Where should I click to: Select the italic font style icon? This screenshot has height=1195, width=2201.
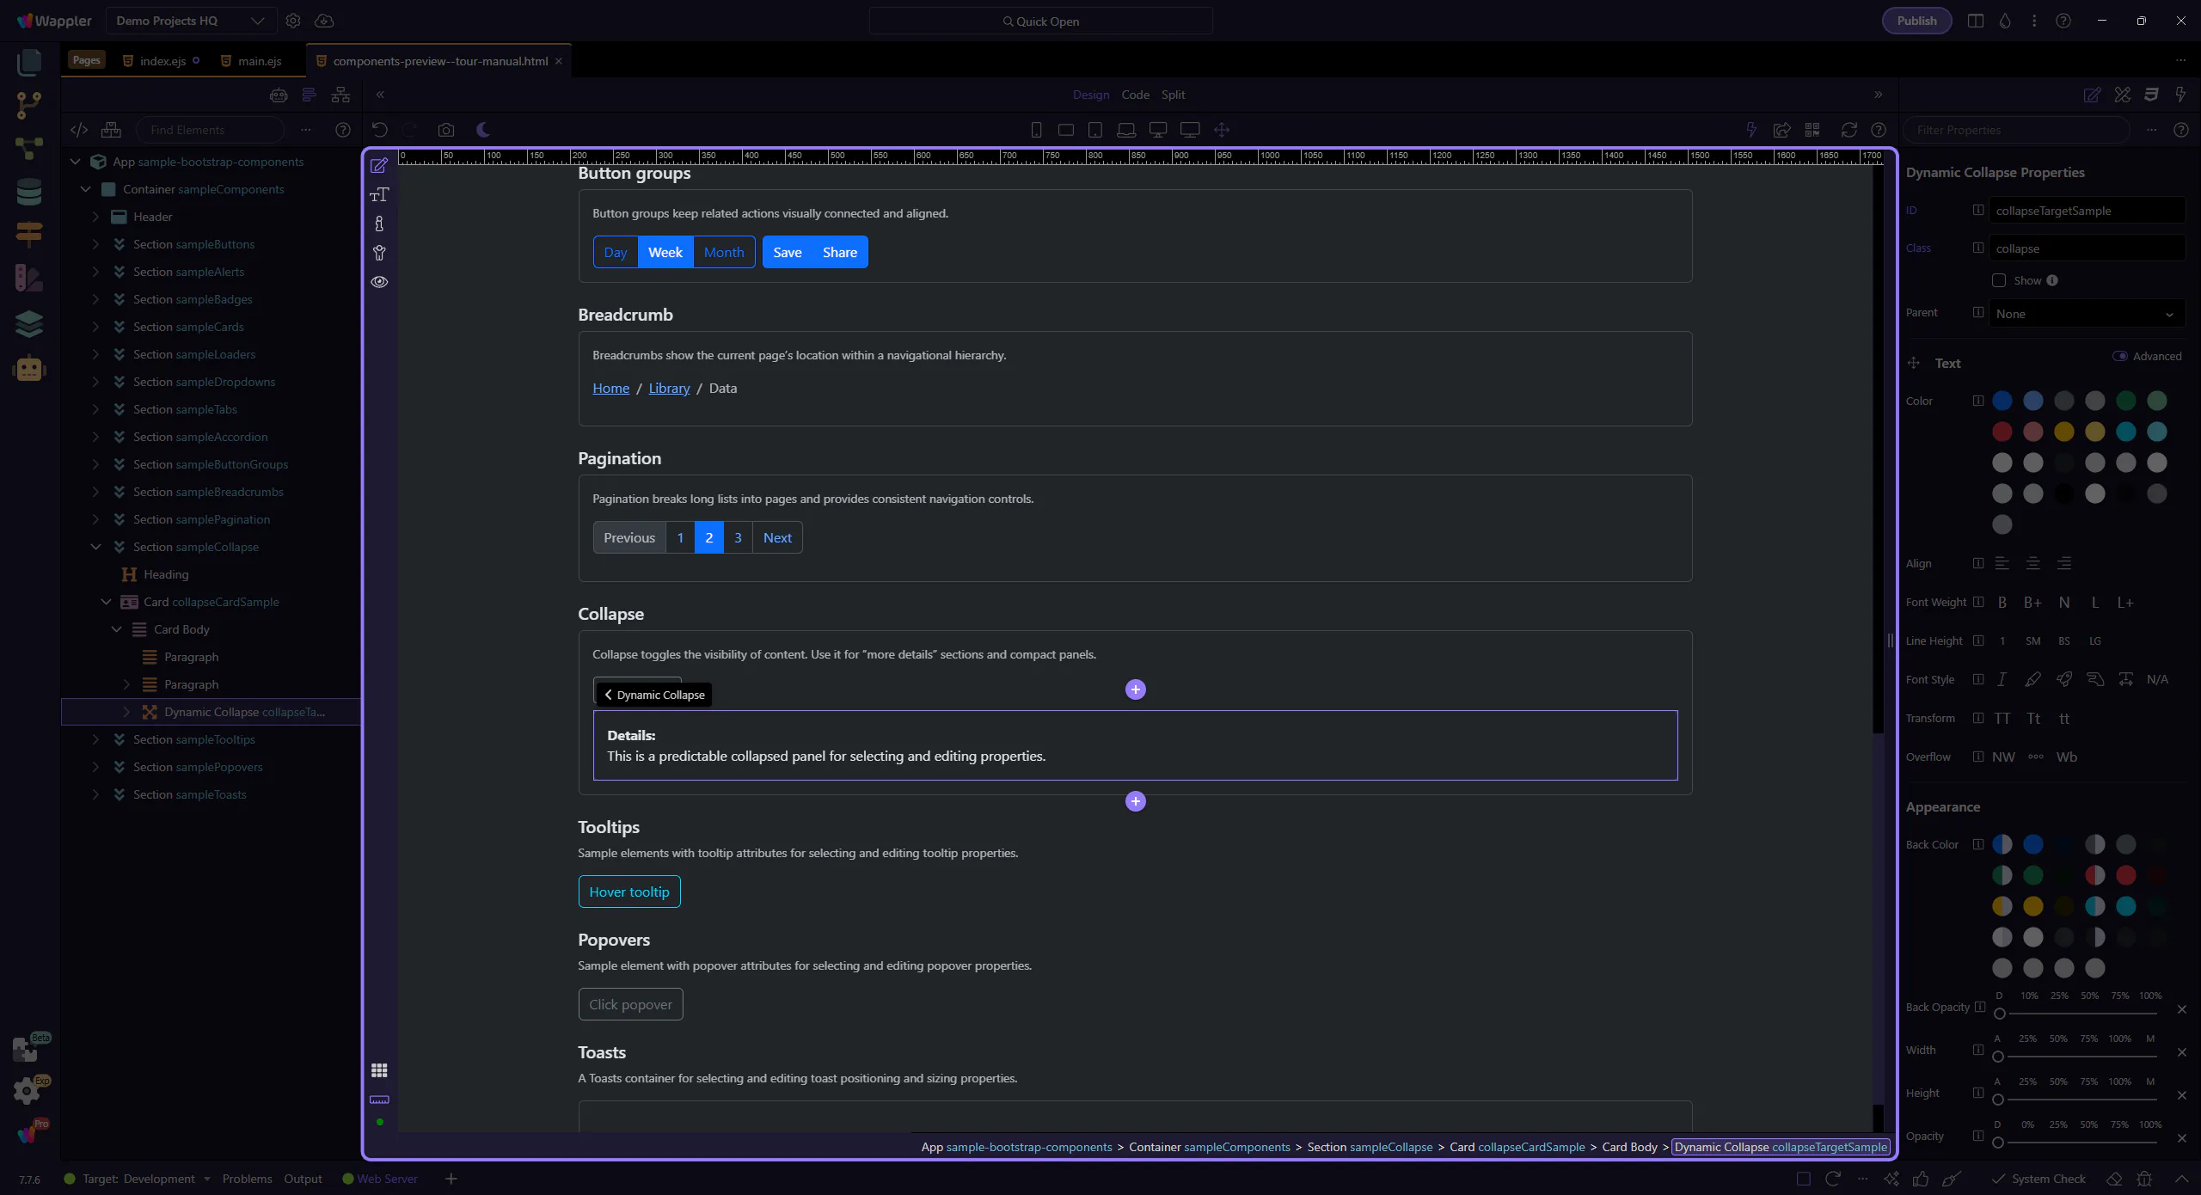[x=2002, y=679]
